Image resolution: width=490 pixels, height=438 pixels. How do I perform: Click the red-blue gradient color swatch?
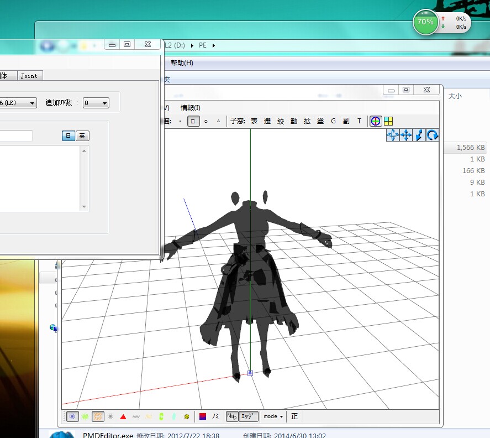203,417
